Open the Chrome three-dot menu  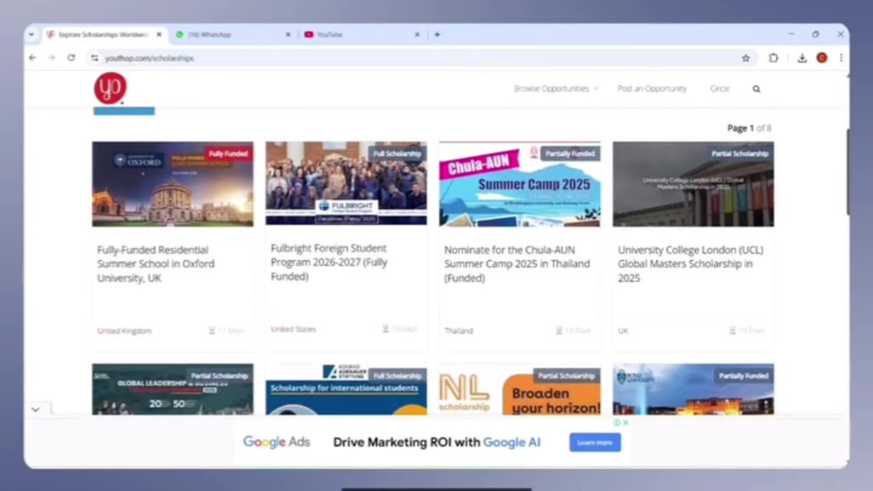841,58
